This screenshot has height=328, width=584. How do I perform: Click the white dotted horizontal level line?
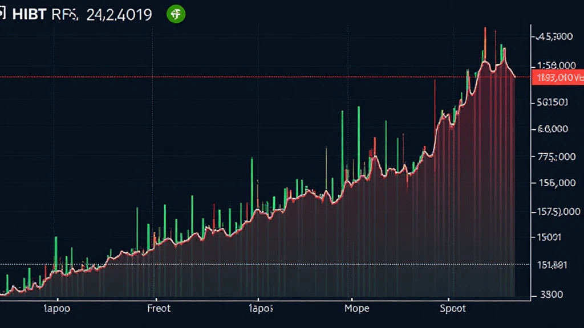[x=228, y=264]
